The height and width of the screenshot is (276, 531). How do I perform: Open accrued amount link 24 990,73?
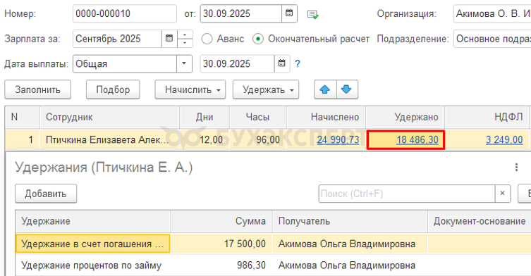pyautogui.click(x=338, y=139)
